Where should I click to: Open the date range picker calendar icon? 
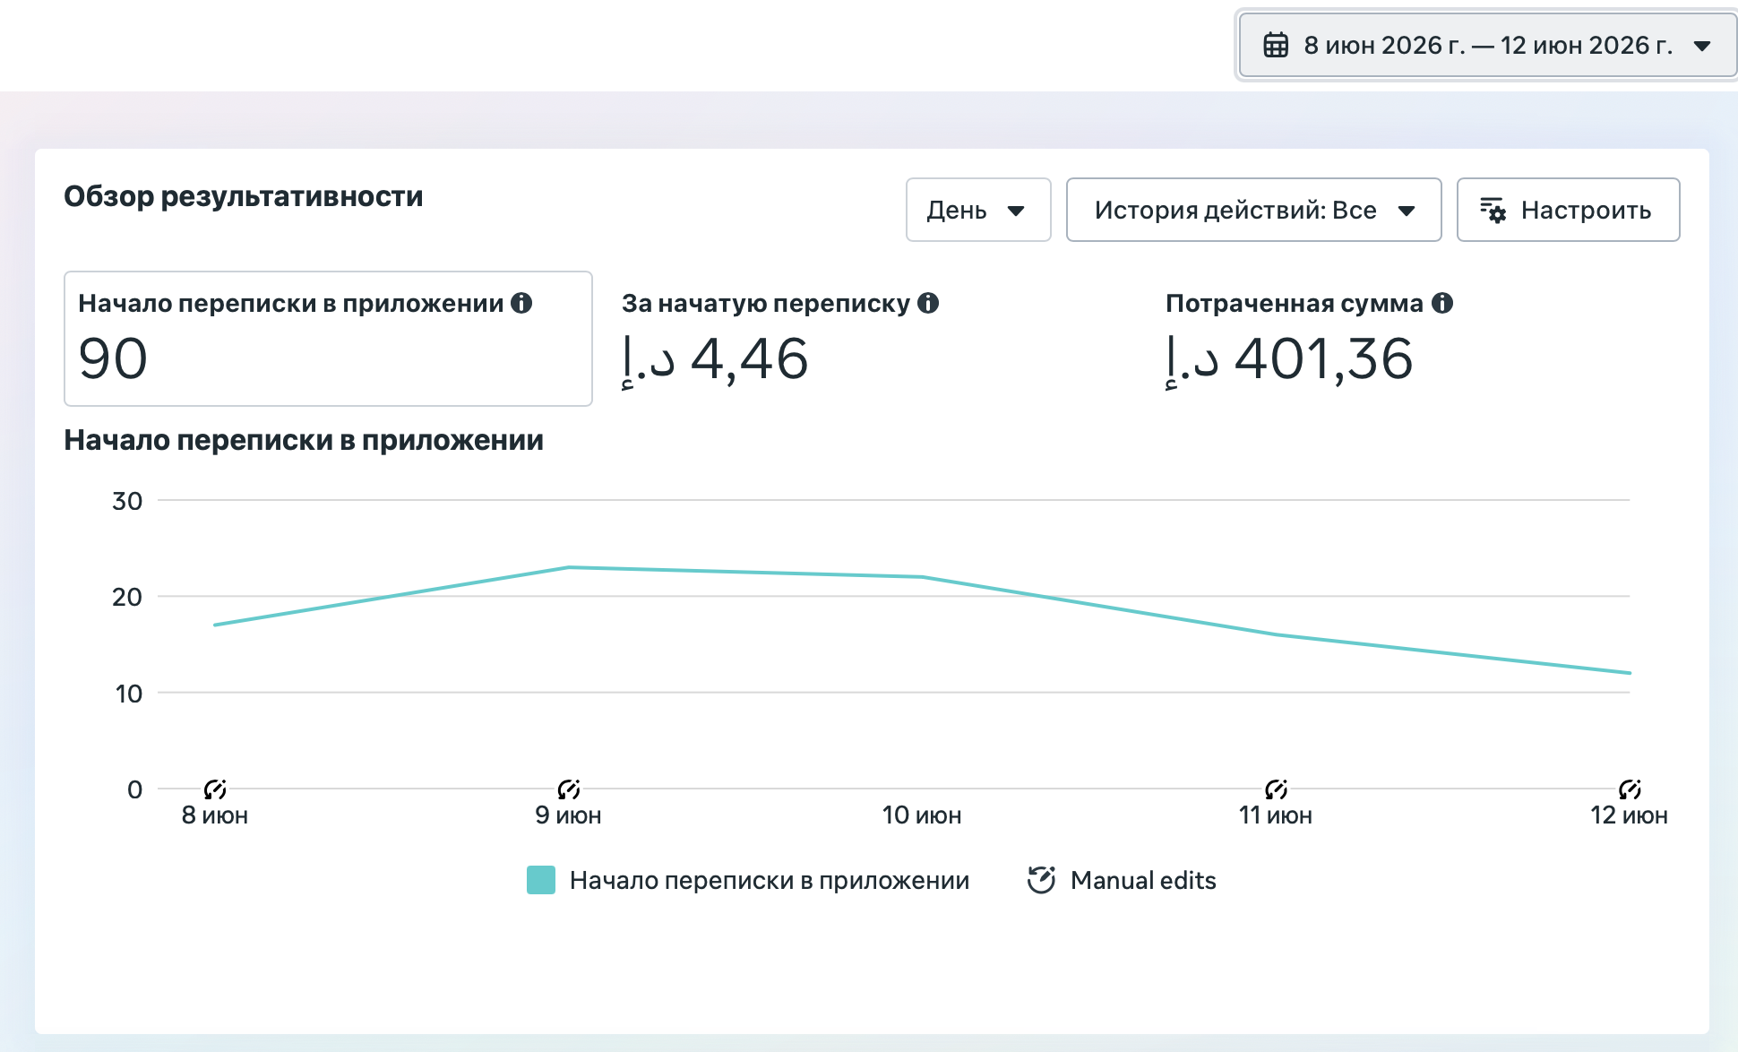coord(1276,45)
